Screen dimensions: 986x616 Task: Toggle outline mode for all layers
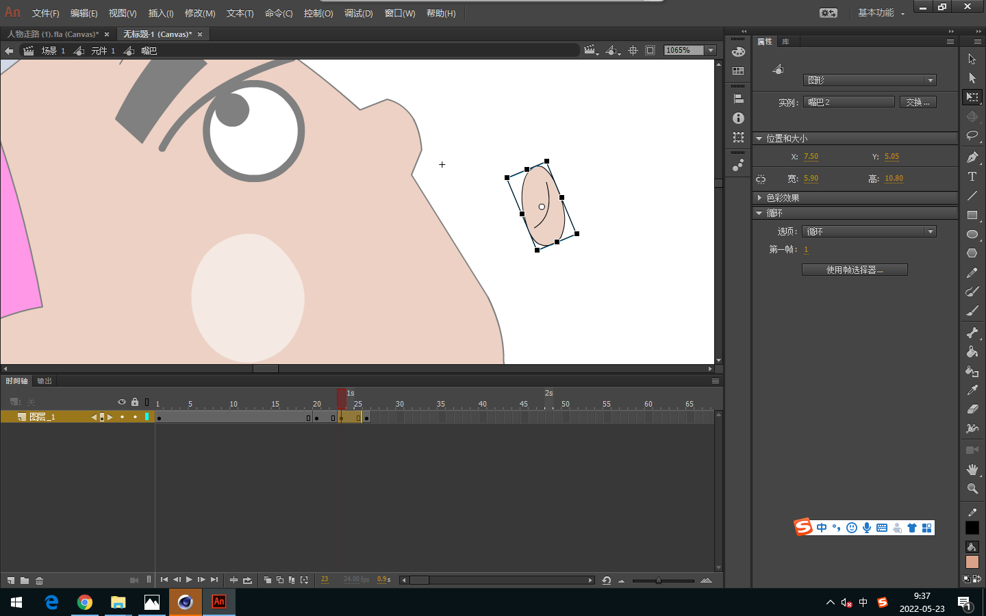pyautogui.click(x=147, y=402)
